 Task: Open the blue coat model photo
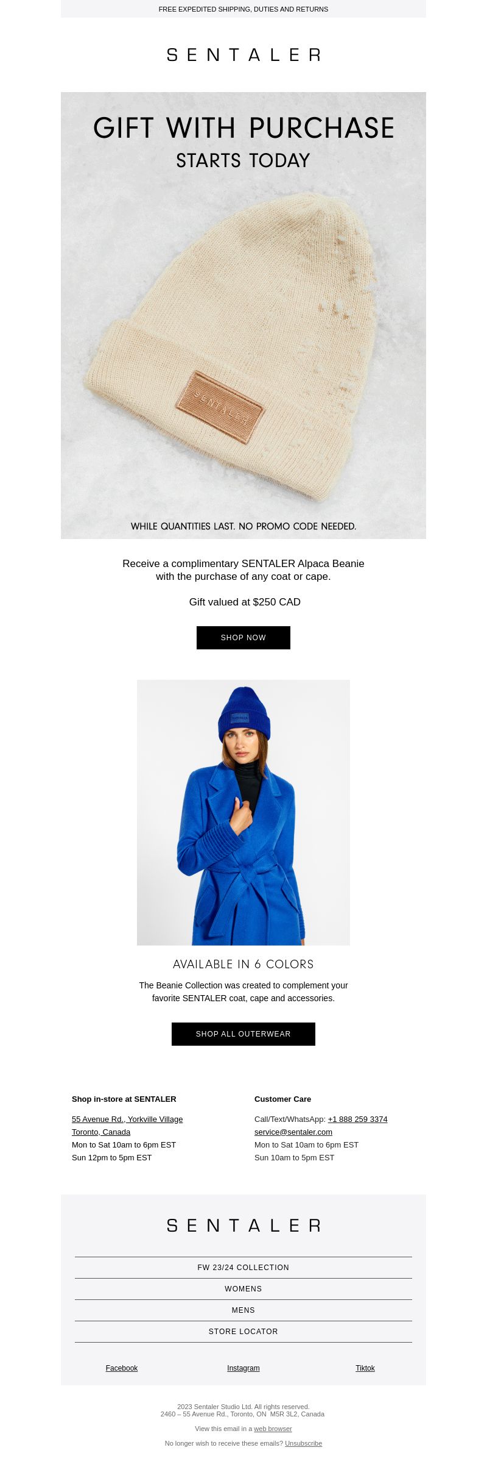[x=243, y=813]
